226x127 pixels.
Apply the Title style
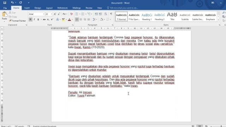pos(172,17)
